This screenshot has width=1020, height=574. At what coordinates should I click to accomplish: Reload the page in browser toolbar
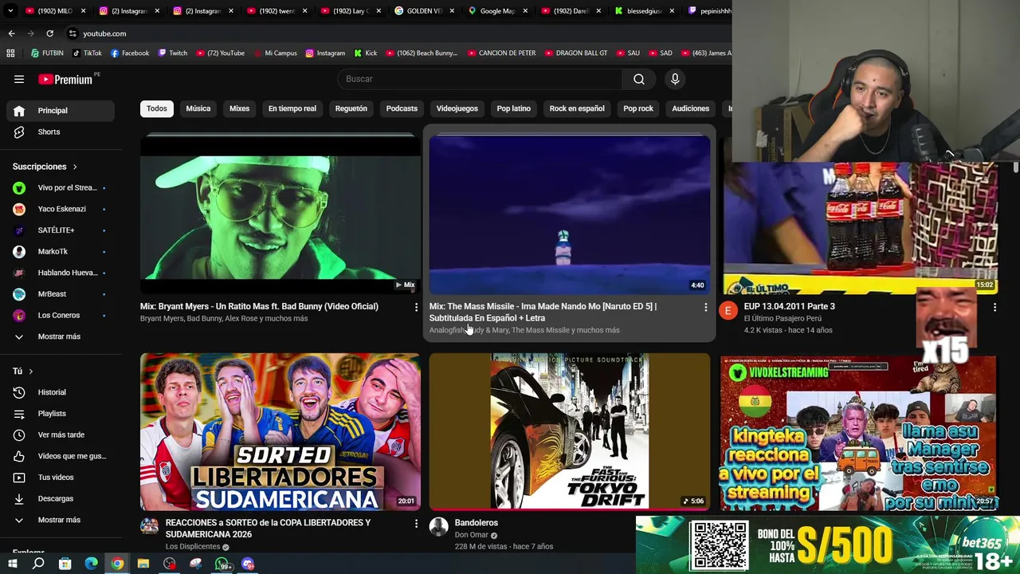[49, 33]
